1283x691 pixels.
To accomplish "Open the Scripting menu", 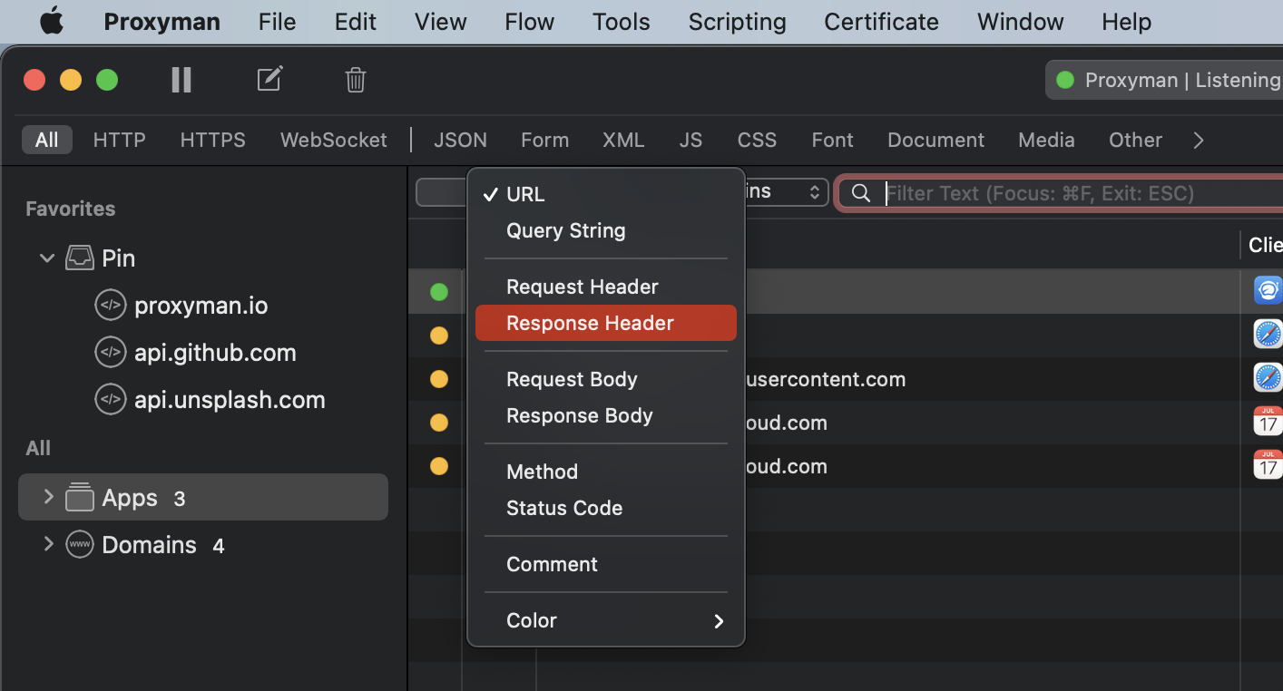I will click(x=737, y=22).
